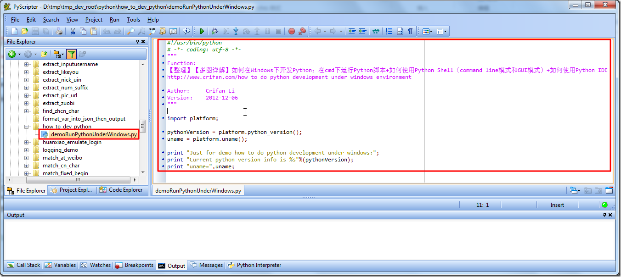Open Find with the magnifier icon

pyautogui.click(x=131, y=31)
